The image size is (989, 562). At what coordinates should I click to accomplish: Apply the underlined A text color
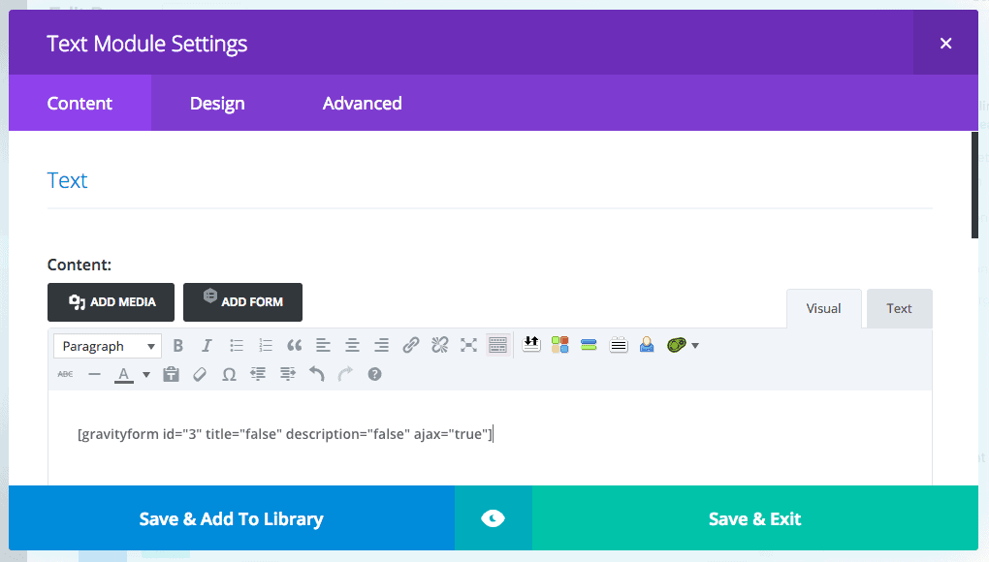pos(124,375)
